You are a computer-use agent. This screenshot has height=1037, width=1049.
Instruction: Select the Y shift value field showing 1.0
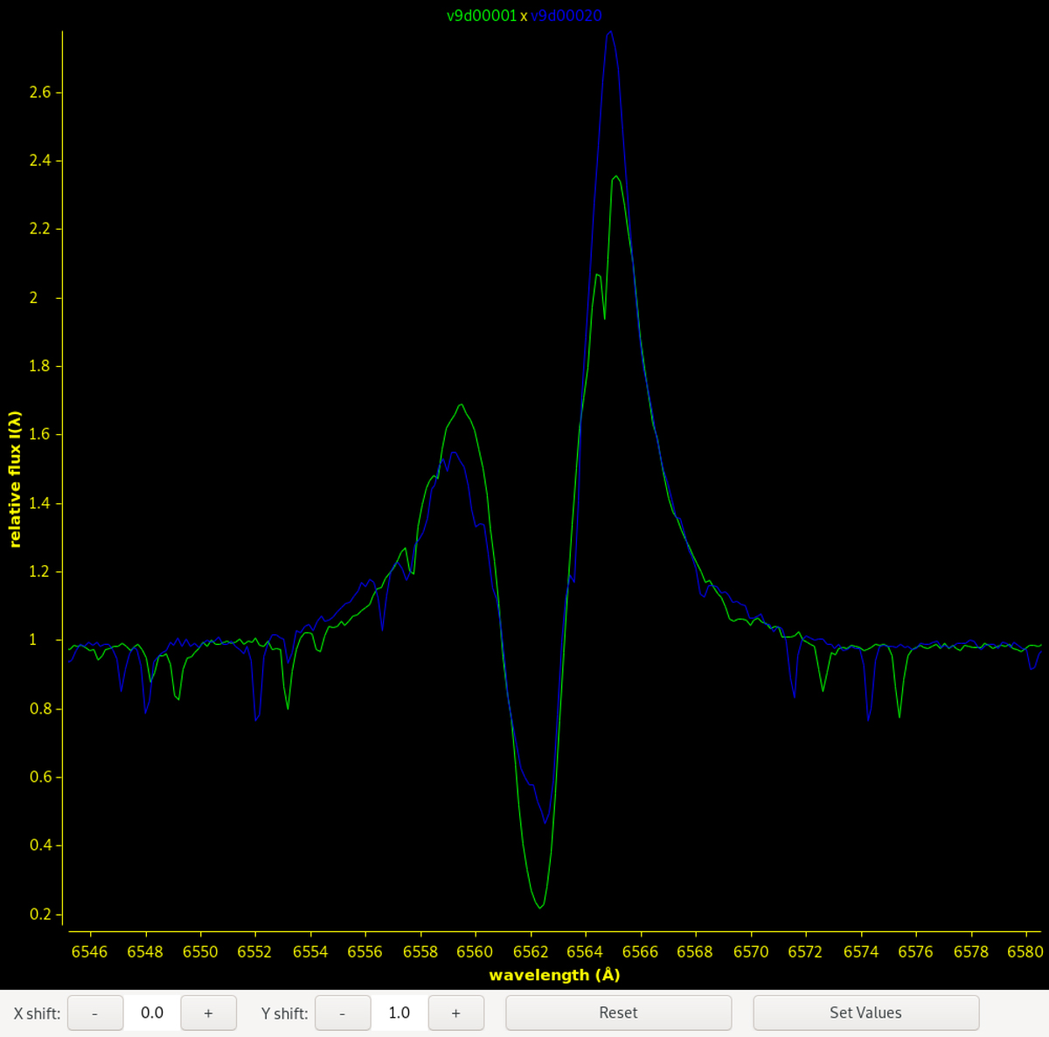pos(399,1013)
